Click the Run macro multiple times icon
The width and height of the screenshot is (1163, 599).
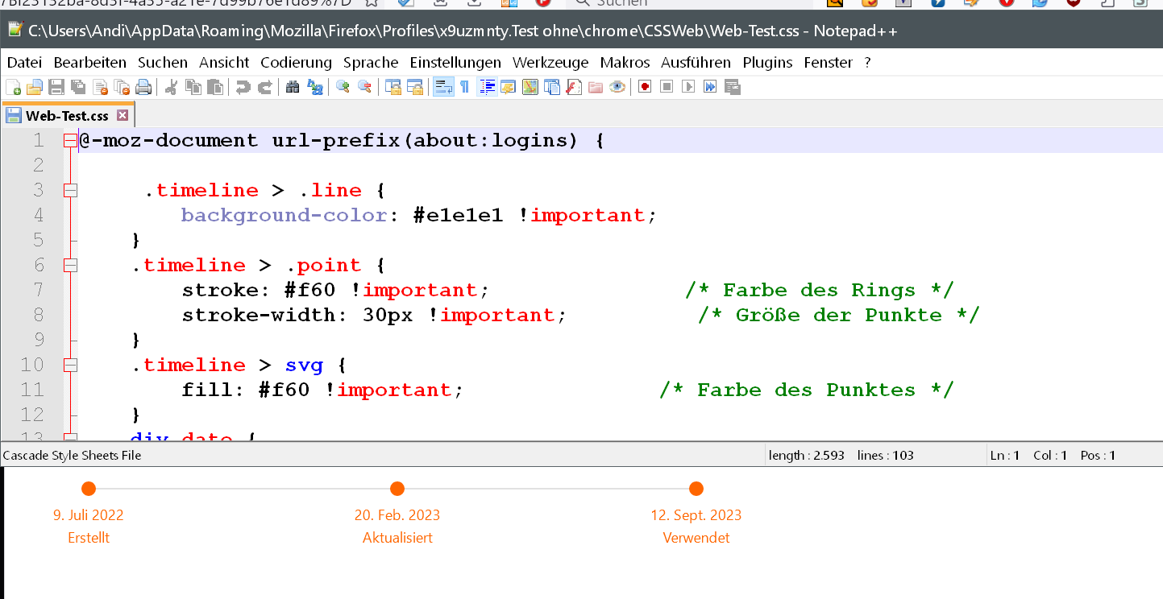(709, 87)
